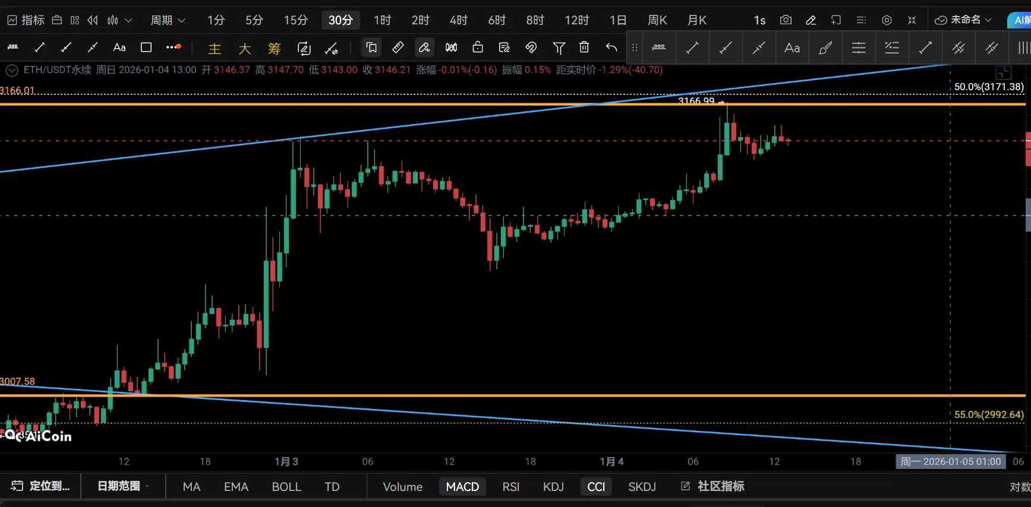Click the filter funnel icon
The width and height of the screenshot is (1031, 507).
559,47
